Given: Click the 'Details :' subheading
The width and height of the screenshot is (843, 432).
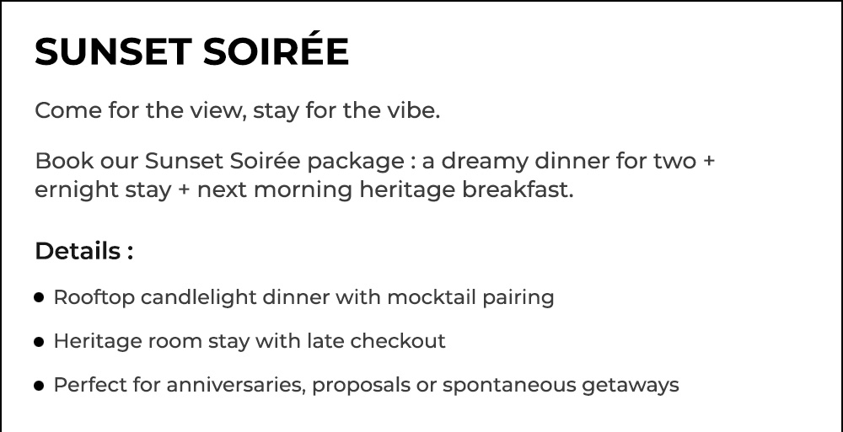Looking at the screenshot, I should click(83, 251).
